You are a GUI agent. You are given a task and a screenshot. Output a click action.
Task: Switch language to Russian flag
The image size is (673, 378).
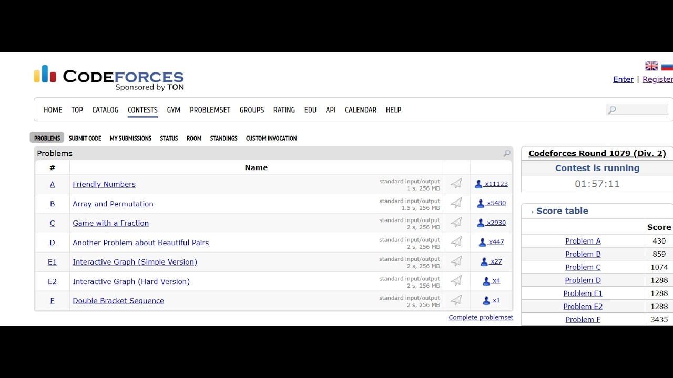667,66
